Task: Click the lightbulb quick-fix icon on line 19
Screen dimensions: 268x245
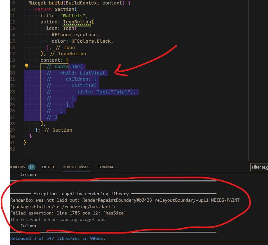Action: pyautogui.click(x=26, y=66)
